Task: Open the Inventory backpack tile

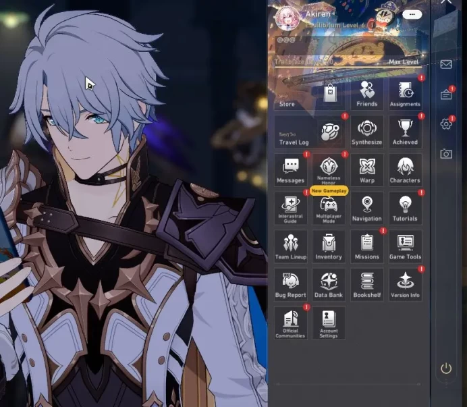Action: coord(329,246)
